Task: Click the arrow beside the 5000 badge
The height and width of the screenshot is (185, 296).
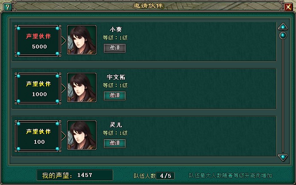Action: point(64,40)
